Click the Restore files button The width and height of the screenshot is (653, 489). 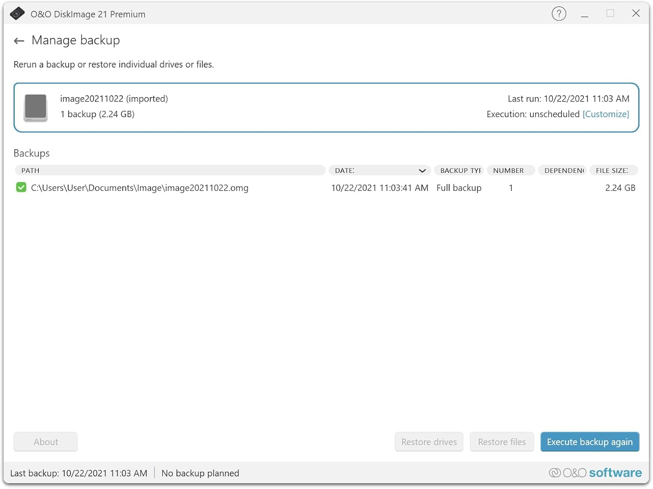pos(502,442)
